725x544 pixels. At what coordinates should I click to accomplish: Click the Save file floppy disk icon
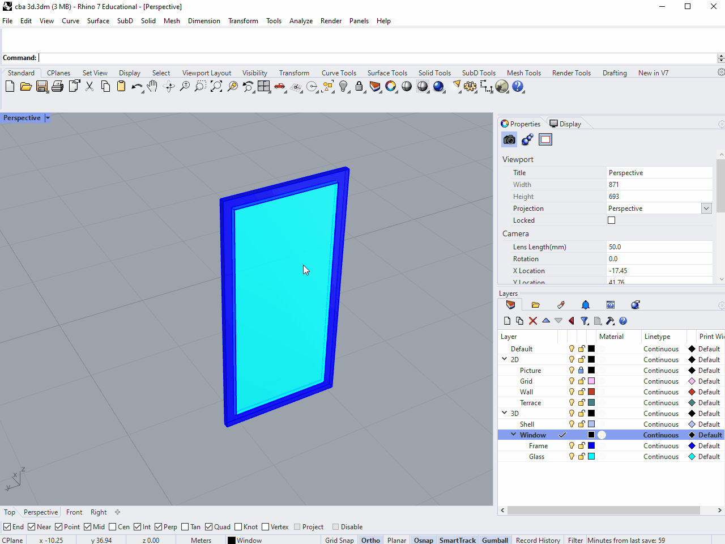click(x=42, y=87)
